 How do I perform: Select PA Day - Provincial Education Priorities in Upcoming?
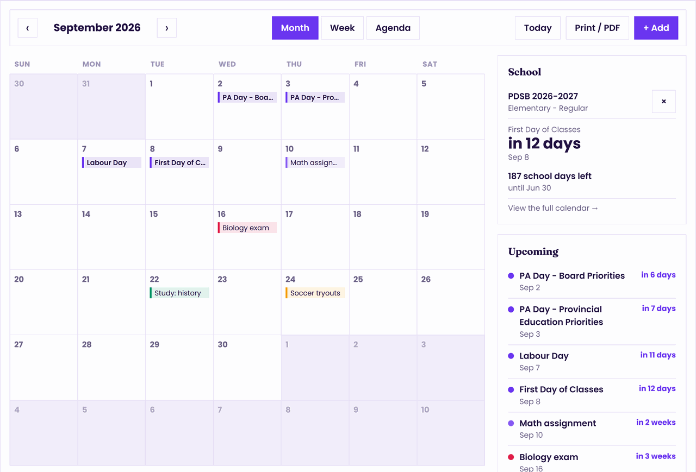tap(592, 322)
